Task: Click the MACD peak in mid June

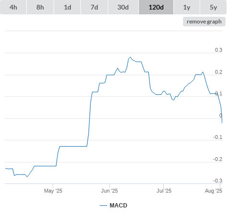Action: point(130,57)
